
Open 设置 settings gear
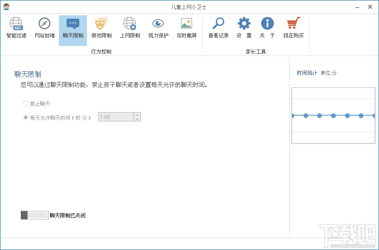(x=244, y=28)
